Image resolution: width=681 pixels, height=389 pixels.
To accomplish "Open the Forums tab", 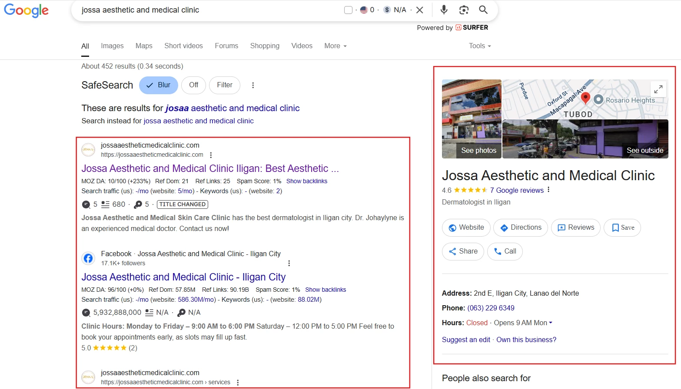I will pyautogui.click(x=226, y=46).
